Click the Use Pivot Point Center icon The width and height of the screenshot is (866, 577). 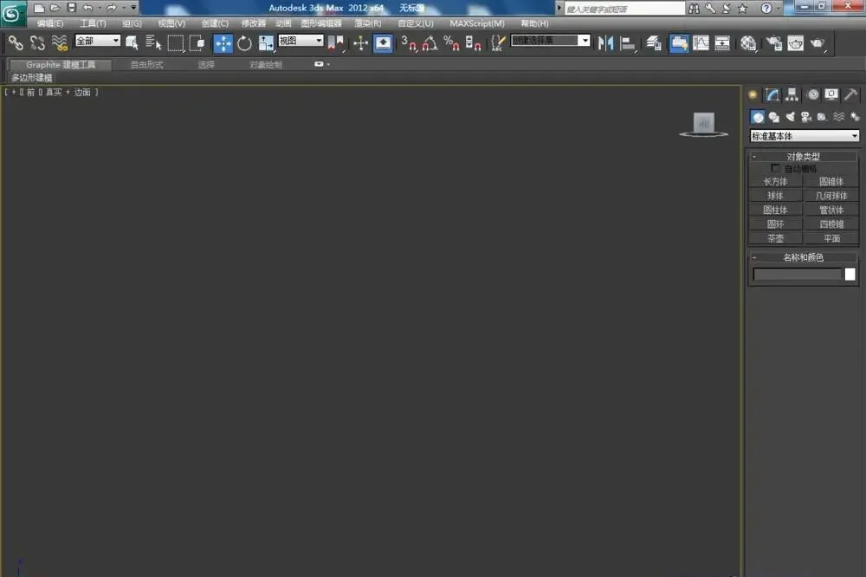(x=335, y=43)
